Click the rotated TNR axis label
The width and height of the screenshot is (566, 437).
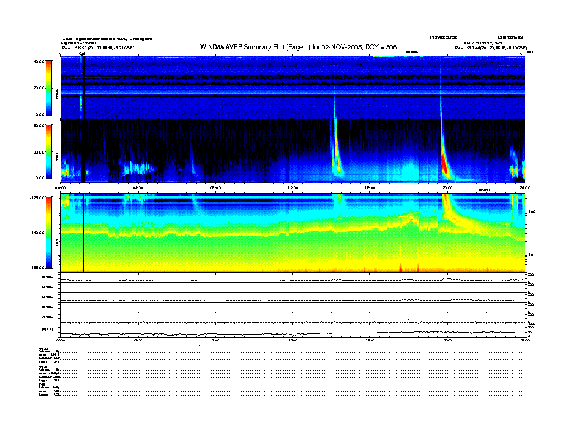[x=56, y=244]
